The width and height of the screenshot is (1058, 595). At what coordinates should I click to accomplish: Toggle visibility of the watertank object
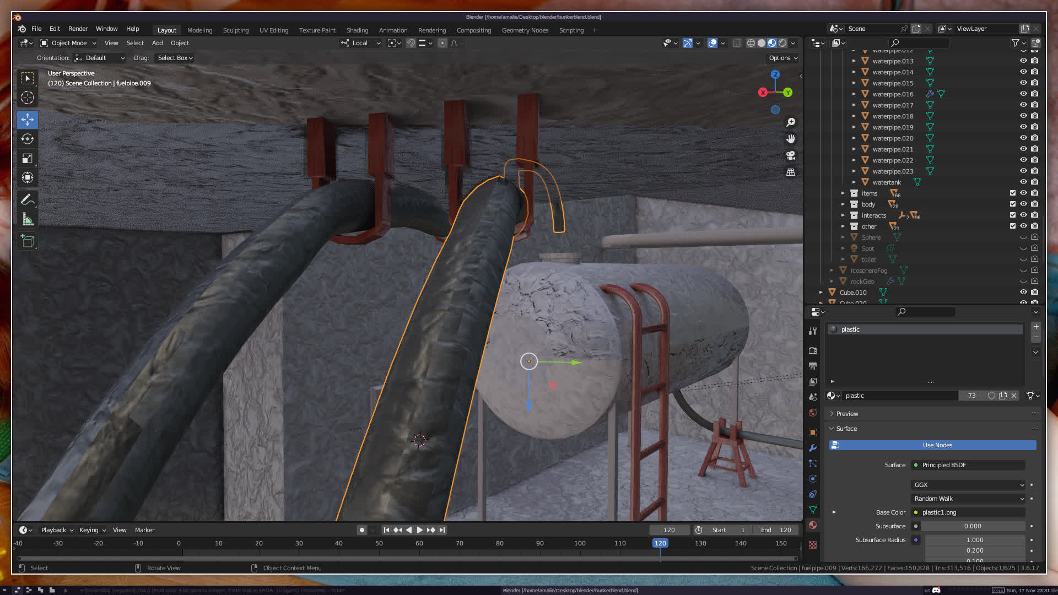1023,182
